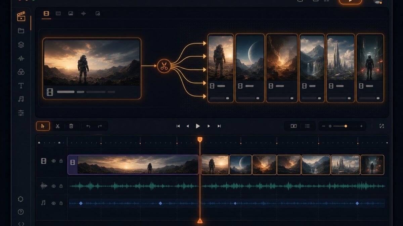Select the dark alley astronaut scene card
Screen dimensions: 403x226
click(370, 68)
